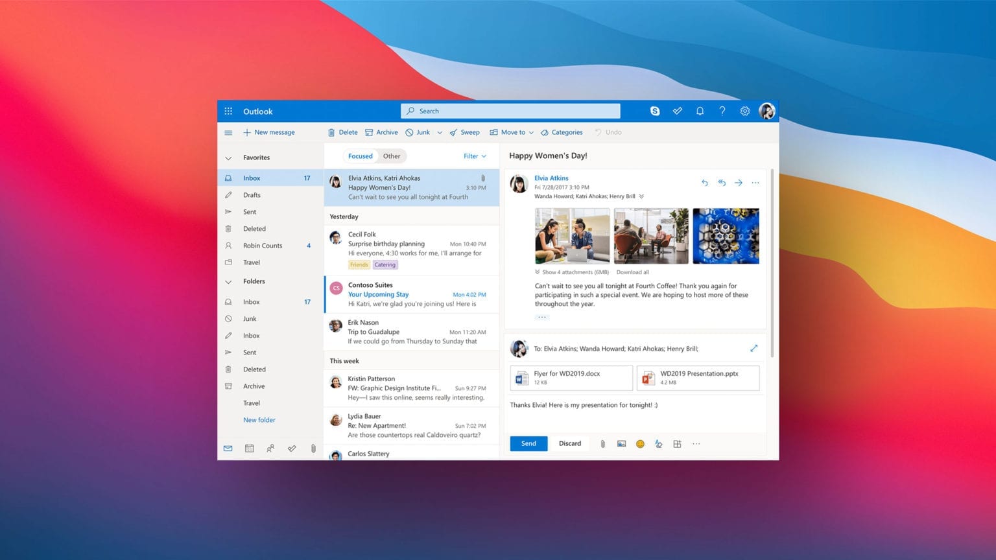Collapse the Favorites section

[x=228, y=157]
